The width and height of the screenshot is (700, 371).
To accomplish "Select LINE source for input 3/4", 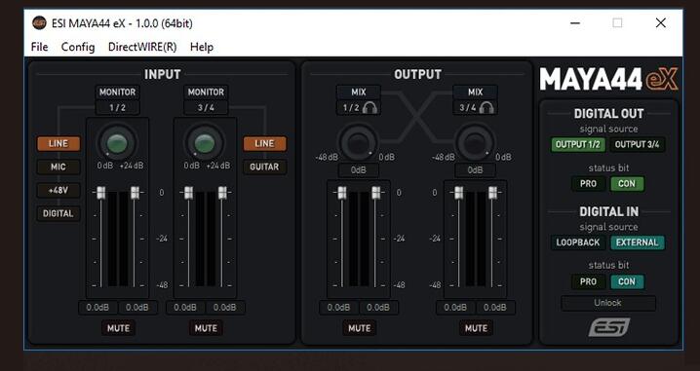I will click(264, 143).
